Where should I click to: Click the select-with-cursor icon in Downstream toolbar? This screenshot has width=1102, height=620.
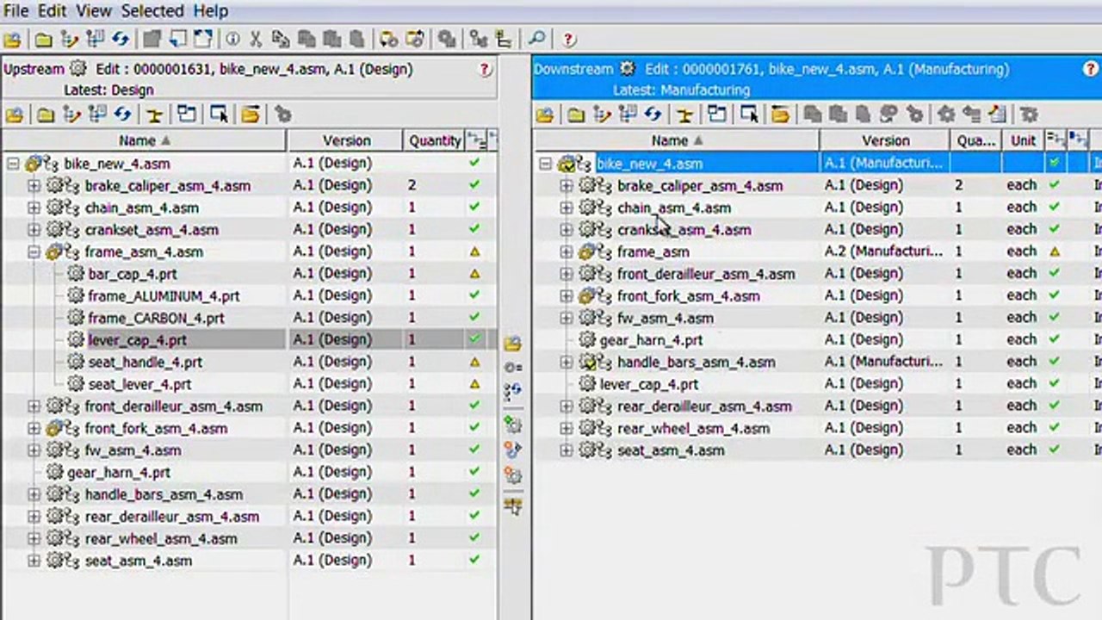(749, 115)
